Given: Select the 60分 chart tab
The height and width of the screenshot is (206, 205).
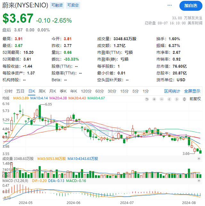Looking at the screenshot, I should click(100, 91).
